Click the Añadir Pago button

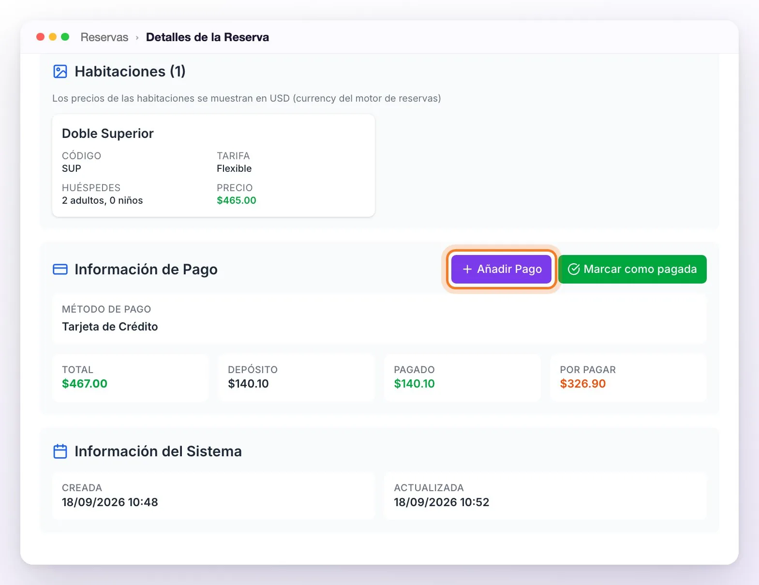501,269
